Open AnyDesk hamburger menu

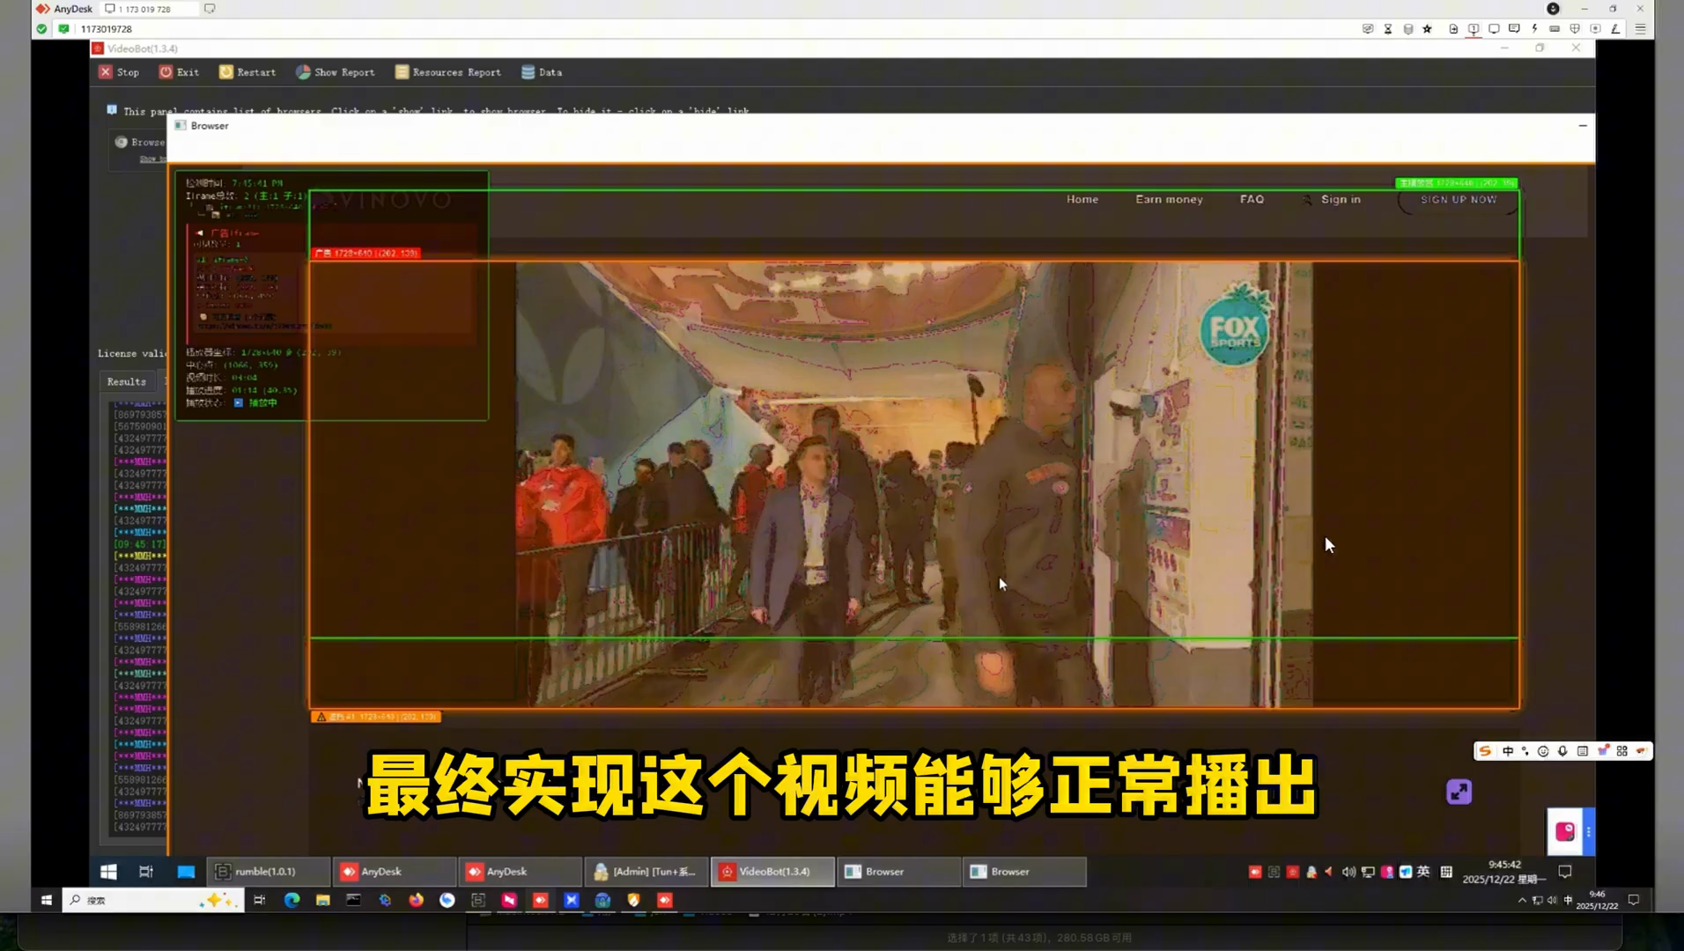click(x=1640, y=29)
